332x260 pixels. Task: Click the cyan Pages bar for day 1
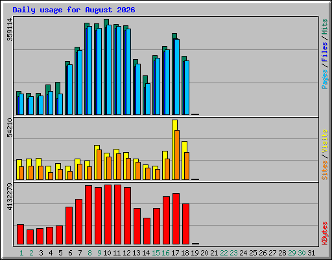coord(21,104)
